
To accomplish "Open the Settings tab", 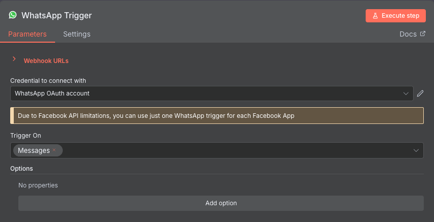I will point(76,34).
